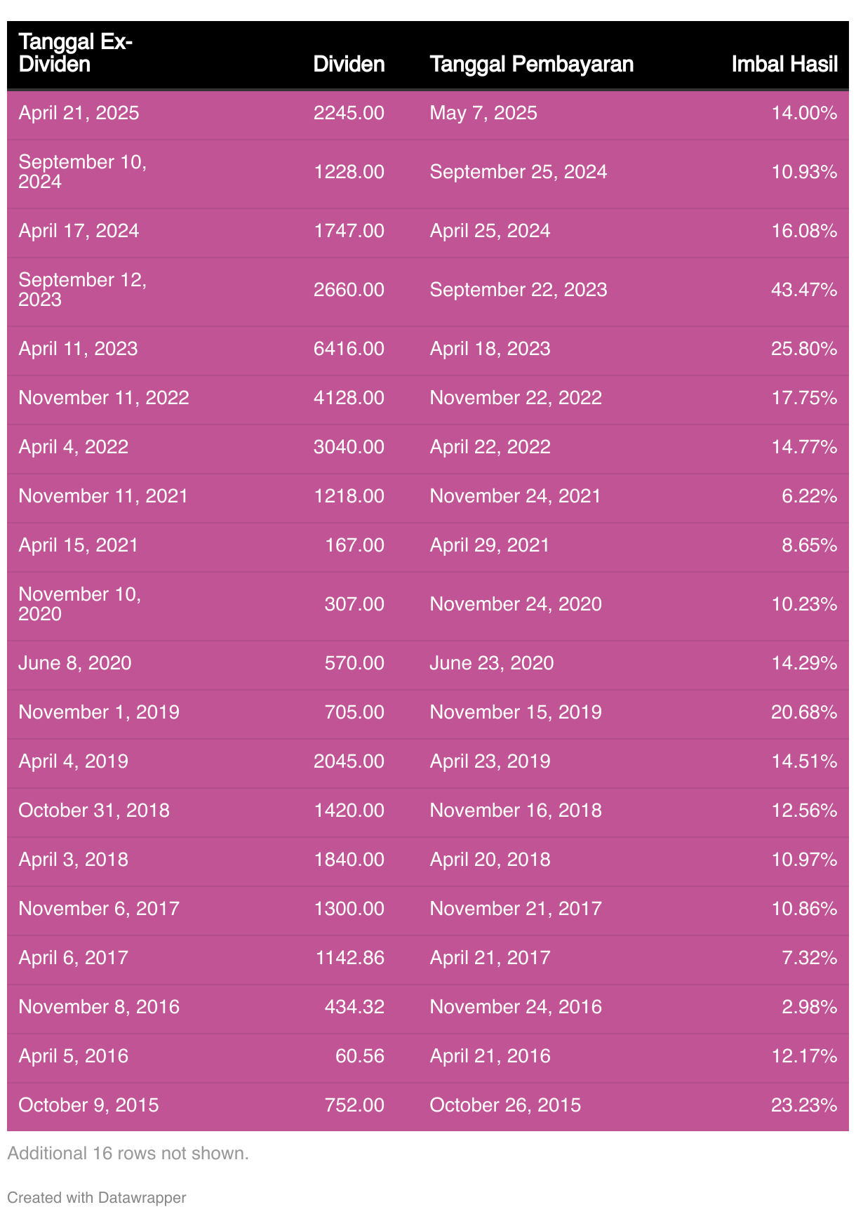Click the 25.80% yield value
The image size is (856, 1214).
[803, 349]
